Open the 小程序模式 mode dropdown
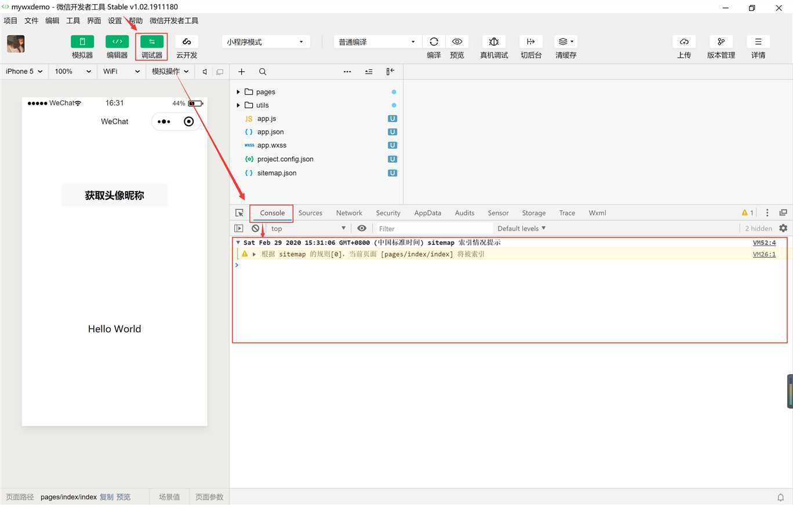Viewport: 793px width, 505px height. 266,42
